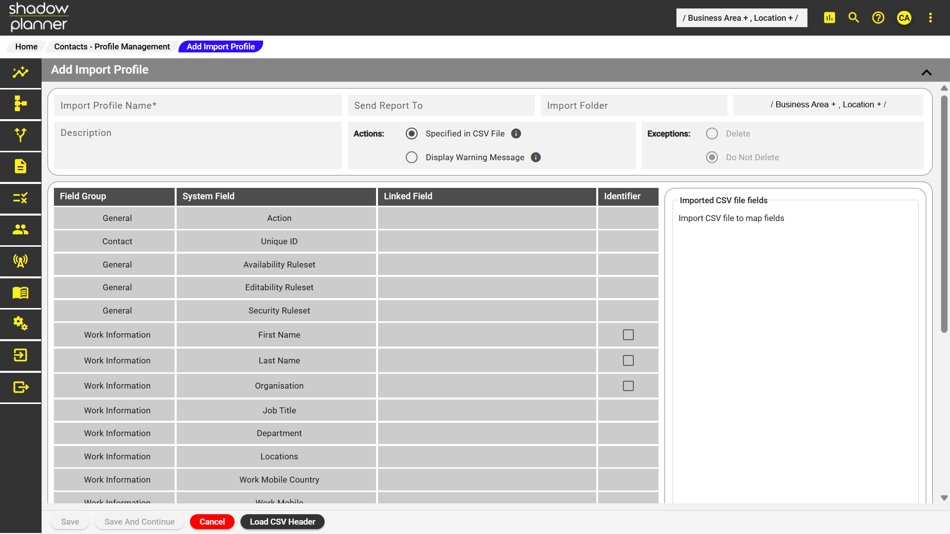Open the Business Area Location selector
Screen dimensions: 950x534
(741, 18)
